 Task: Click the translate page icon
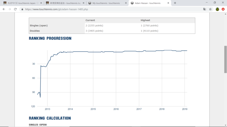click(x=205, y=9)
